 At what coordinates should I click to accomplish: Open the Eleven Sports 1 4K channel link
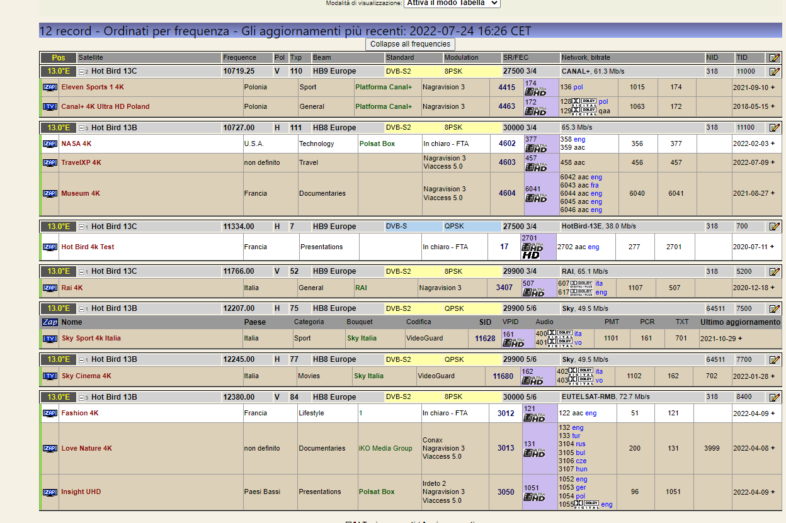point(93,87)
